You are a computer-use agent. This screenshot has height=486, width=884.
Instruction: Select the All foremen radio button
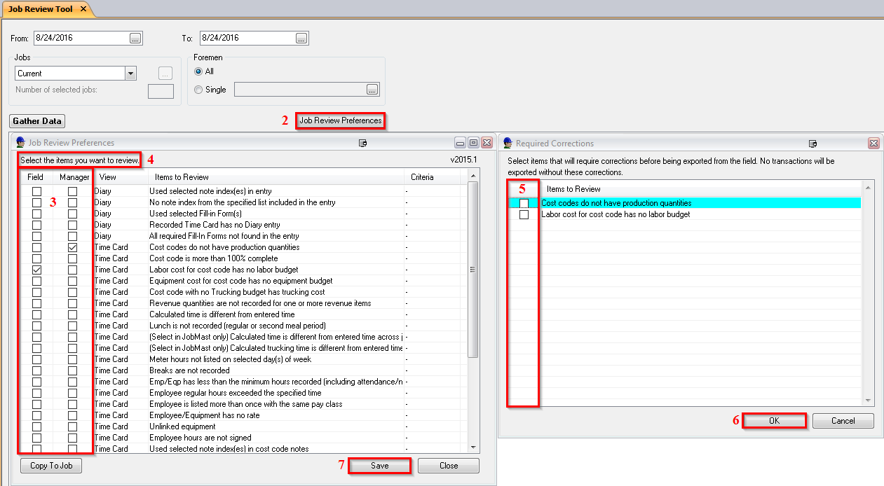pyautogui.click(x=198, y=71)
